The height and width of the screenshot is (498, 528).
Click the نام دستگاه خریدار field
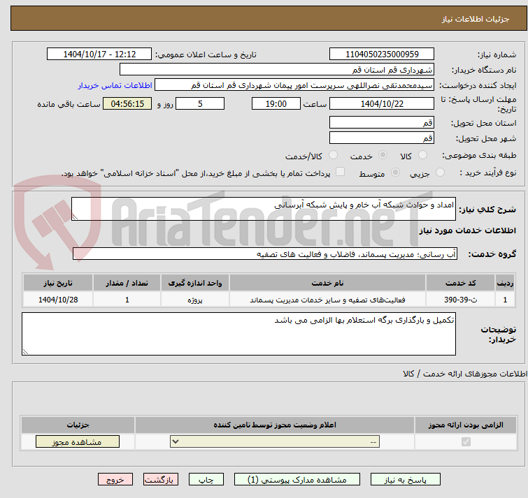277,70
